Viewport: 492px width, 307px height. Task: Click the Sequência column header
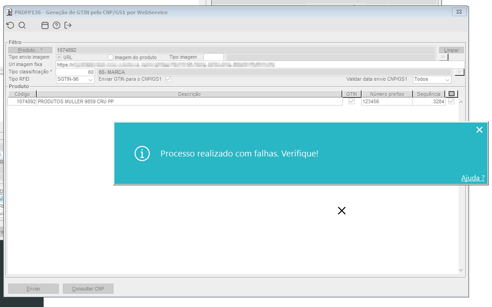click(x=429, y=94)
